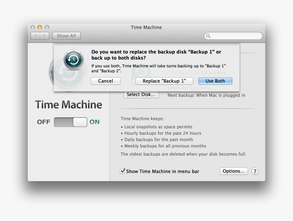Click "Local snapshots as space permits" line
Image resolution: width=293 pixels, height=221 pixels.
tap(158, 127)
